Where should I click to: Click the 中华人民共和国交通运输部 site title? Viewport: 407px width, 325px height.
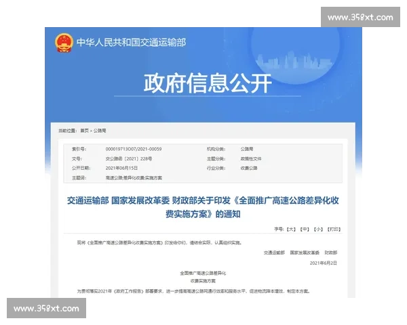[131, 43]
